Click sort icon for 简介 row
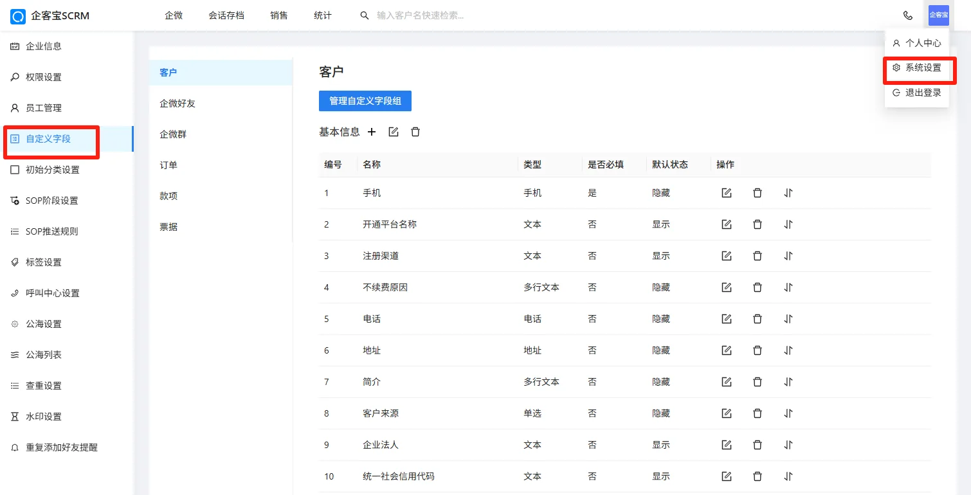Viewport: 971px width, 495px height. click(788, 382)
